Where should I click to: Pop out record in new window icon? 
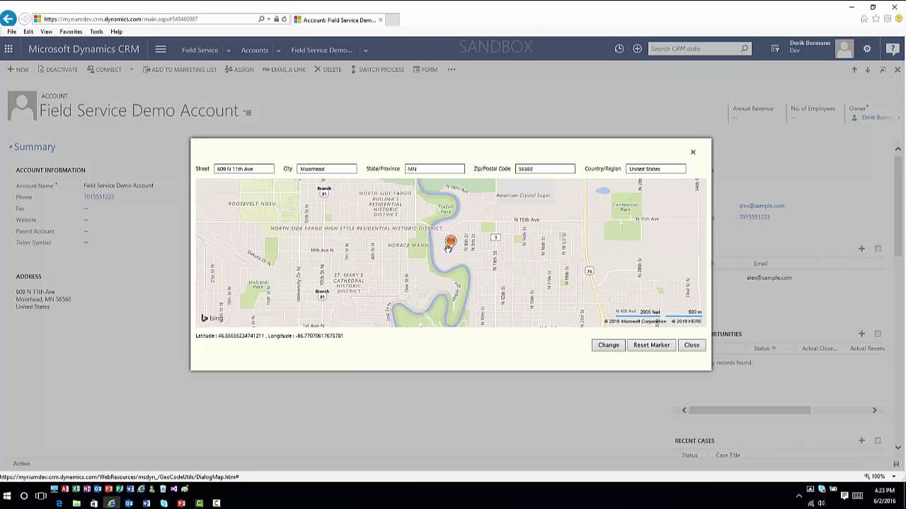click(x=883, y=69)
